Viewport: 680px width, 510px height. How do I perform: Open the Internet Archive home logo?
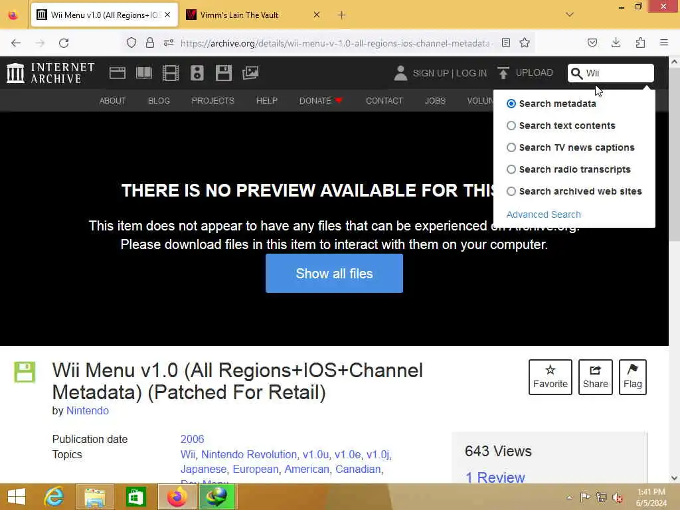click(50, 73)
